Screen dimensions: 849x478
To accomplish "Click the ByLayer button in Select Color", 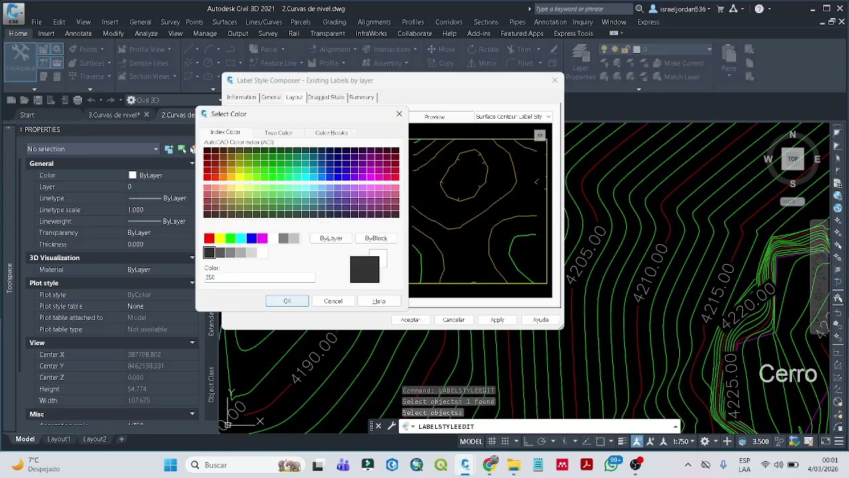I will [x=331, y=238].
